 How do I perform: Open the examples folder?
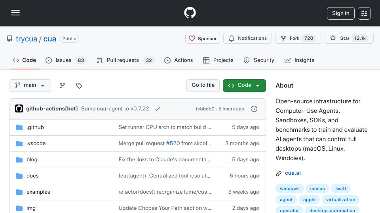pyautogui.click(x=38, y=192)
